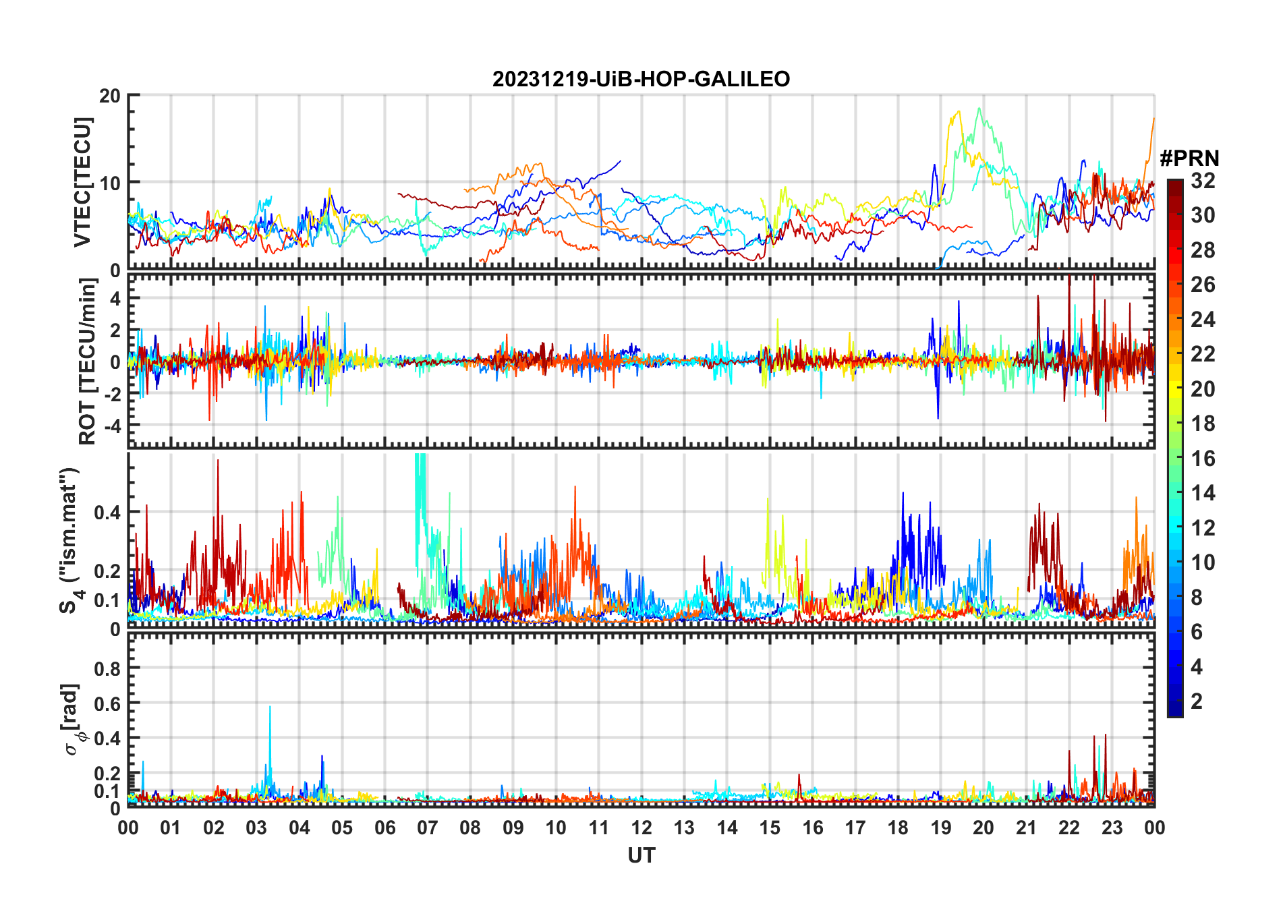The image size is (1283, 897).
Task: Click the dark blue bottom of the colorbar
Action: pyautogui.click(x=1175, y=710)
